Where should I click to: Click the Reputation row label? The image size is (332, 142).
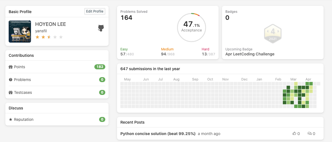pos(24,119)
